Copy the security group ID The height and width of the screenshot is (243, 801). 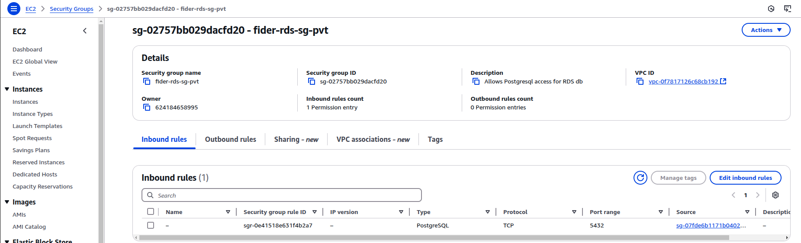(x=311, y=82)
